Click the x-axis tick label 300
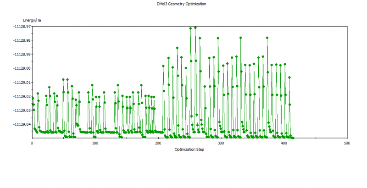 pos(221,143)
